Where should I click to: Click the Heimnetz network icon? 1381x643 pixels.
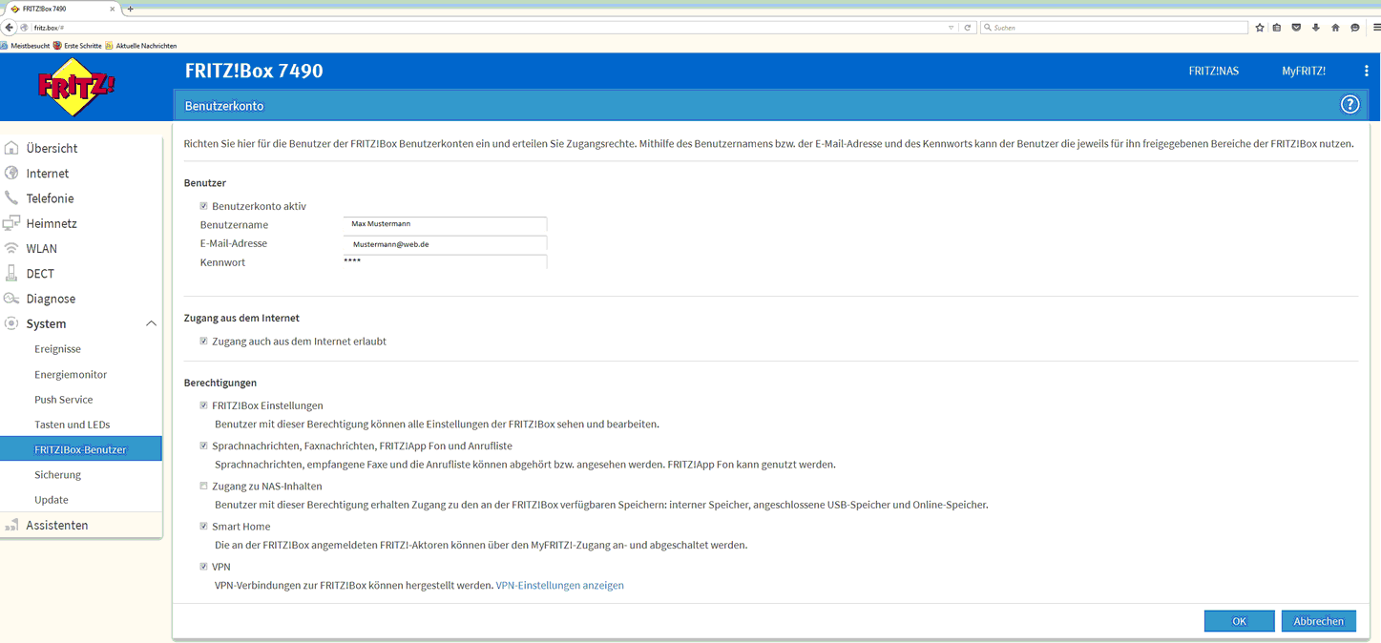(11, 223)
